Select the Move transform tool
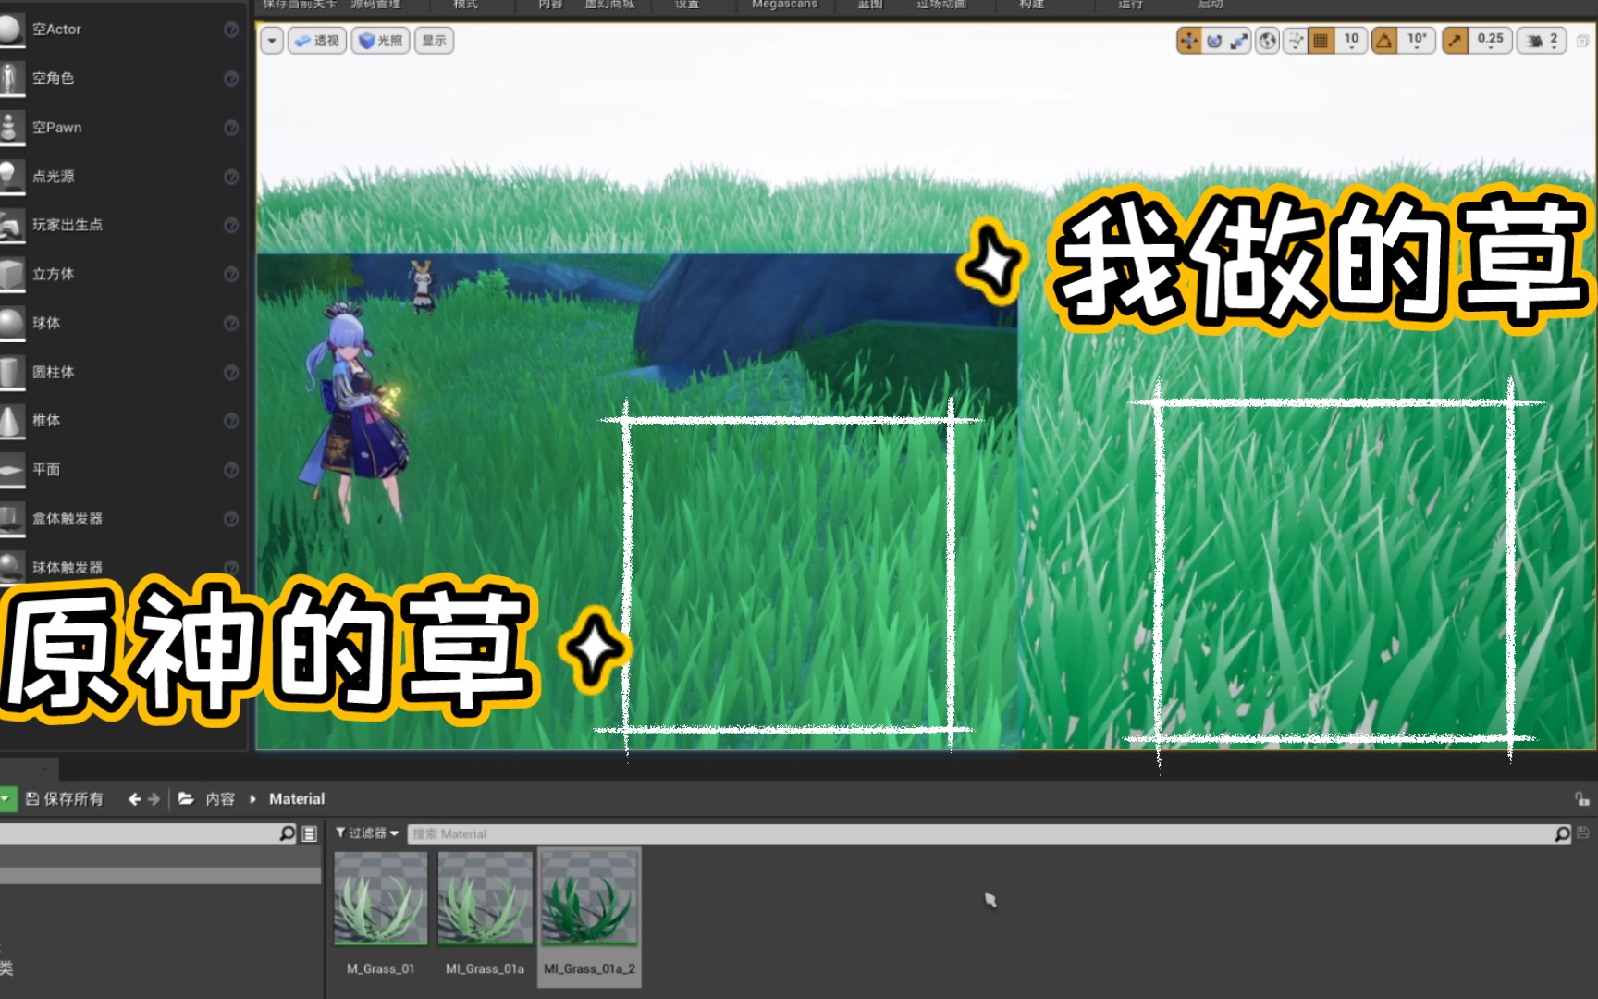The width and height of the screenshot is (1598, 999). coord(1190,41)
